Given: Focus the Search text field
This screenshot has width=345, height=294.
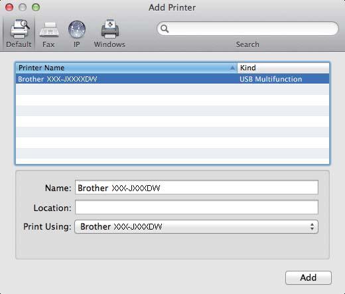Looking at the screenshot, I should click(x=247, y=29).
